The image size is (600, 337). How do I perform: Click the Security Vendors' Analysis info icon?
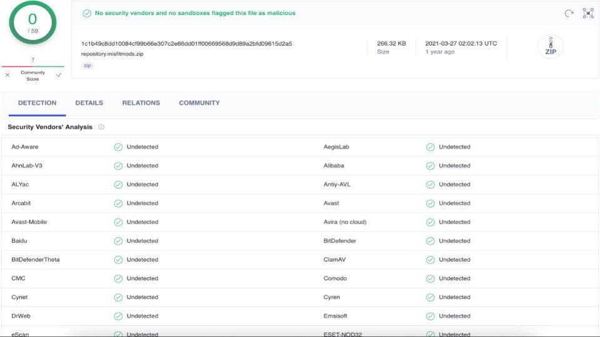101,127
